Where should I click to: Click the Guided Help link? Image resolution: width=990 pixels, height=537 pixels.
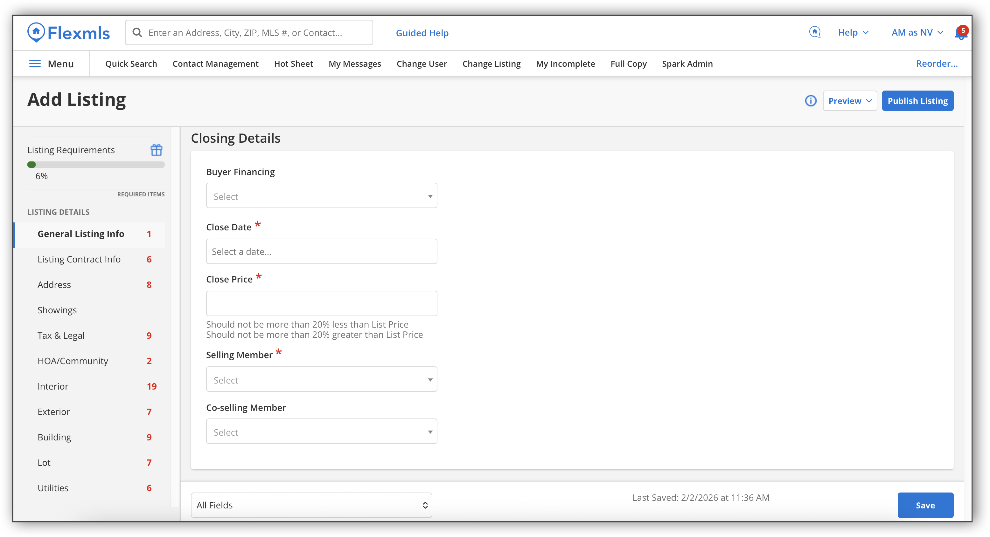(422, 33)
